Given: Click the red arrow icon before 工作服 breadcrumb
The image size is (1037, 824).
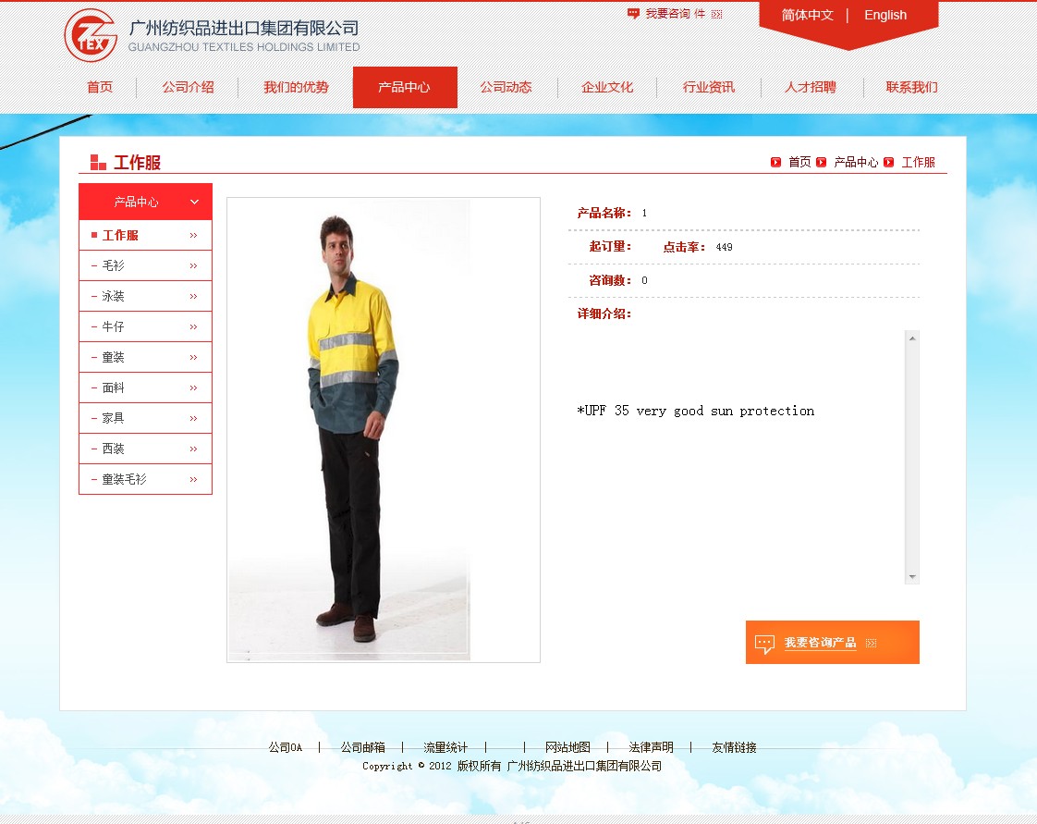Looking at the screenshot, I should pyautogui.click(x=889, y=162).
